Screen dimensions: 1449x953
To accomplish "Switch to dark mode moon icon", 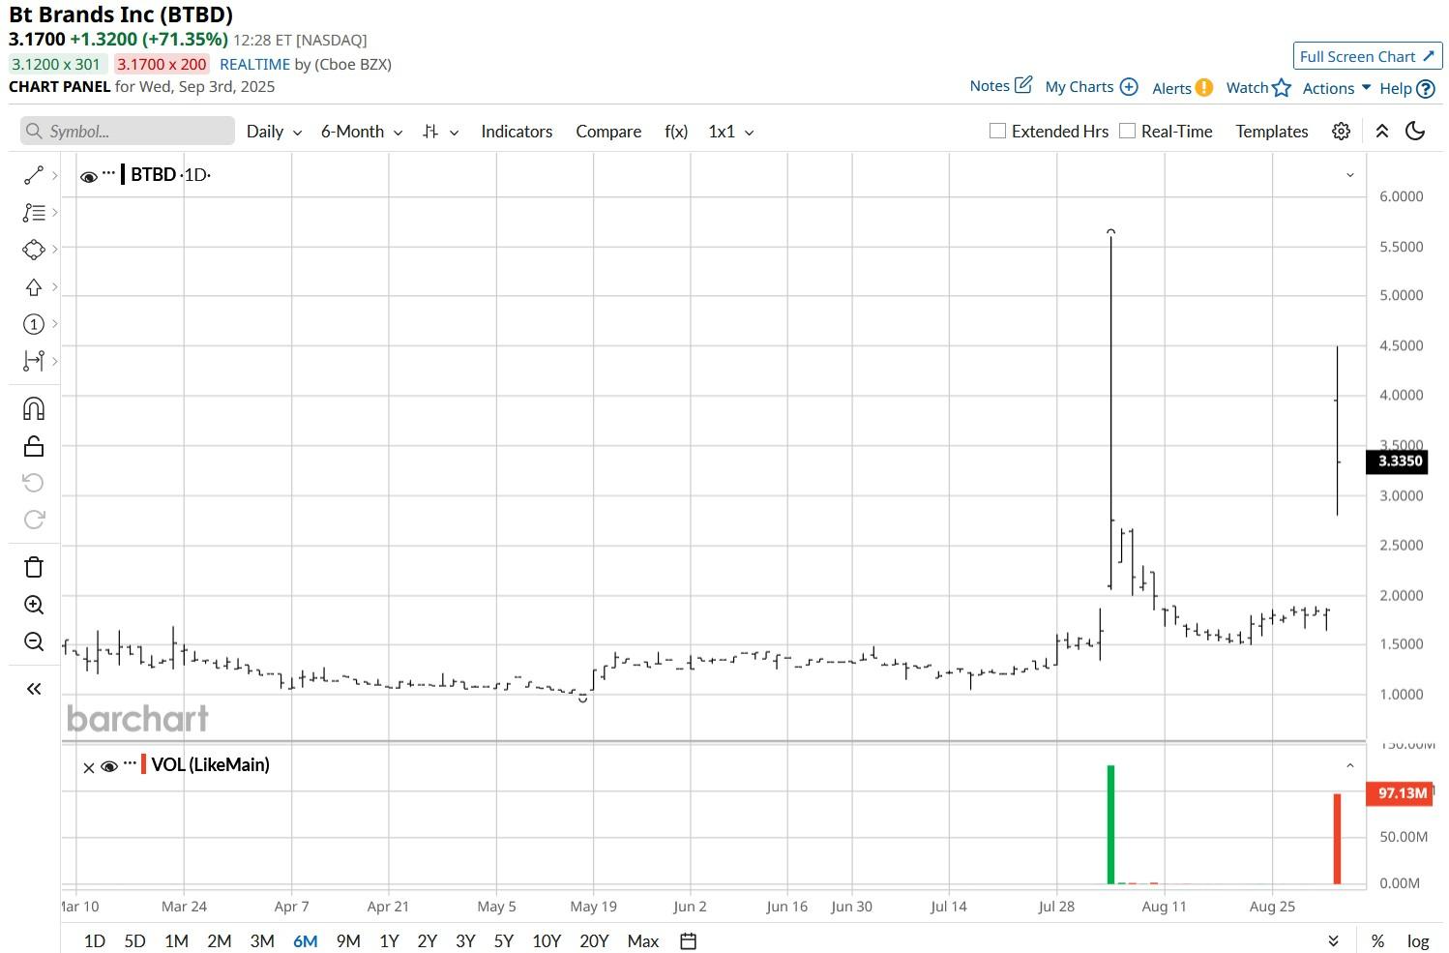I will tap(1415, 131).
